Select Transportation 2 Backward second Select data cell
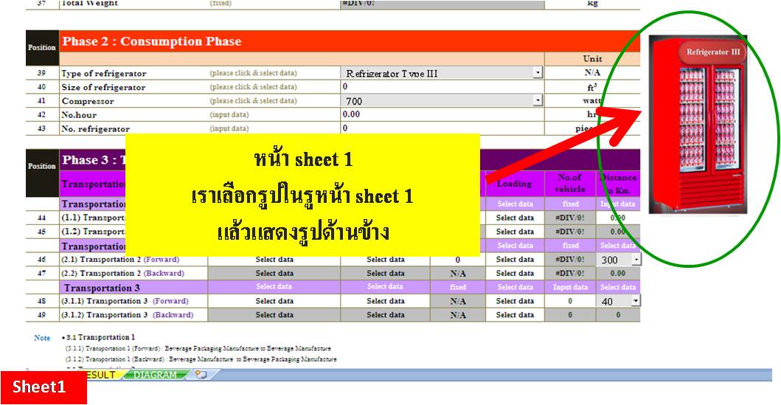Viewport: 781px width, 405px height. (386, 274)
